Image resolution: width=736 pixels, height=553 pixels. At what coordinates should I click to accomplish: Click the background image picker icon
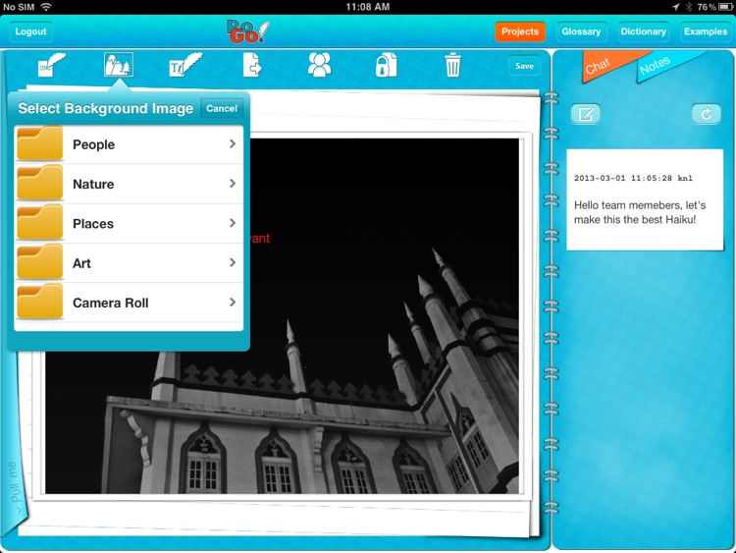tap(119, 66)
